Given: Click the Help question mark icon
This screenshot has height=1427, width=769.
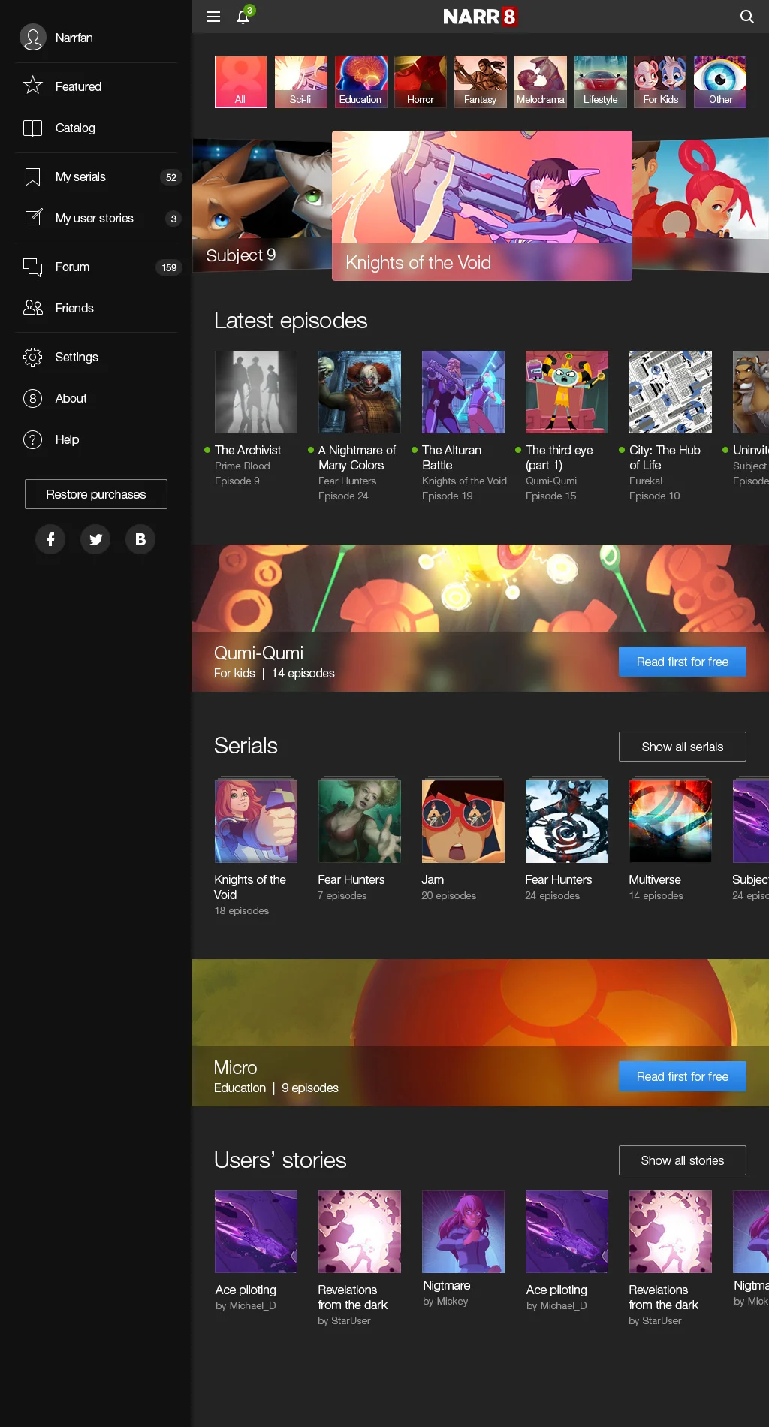Looking at the screenshot, I should (33, 439).
